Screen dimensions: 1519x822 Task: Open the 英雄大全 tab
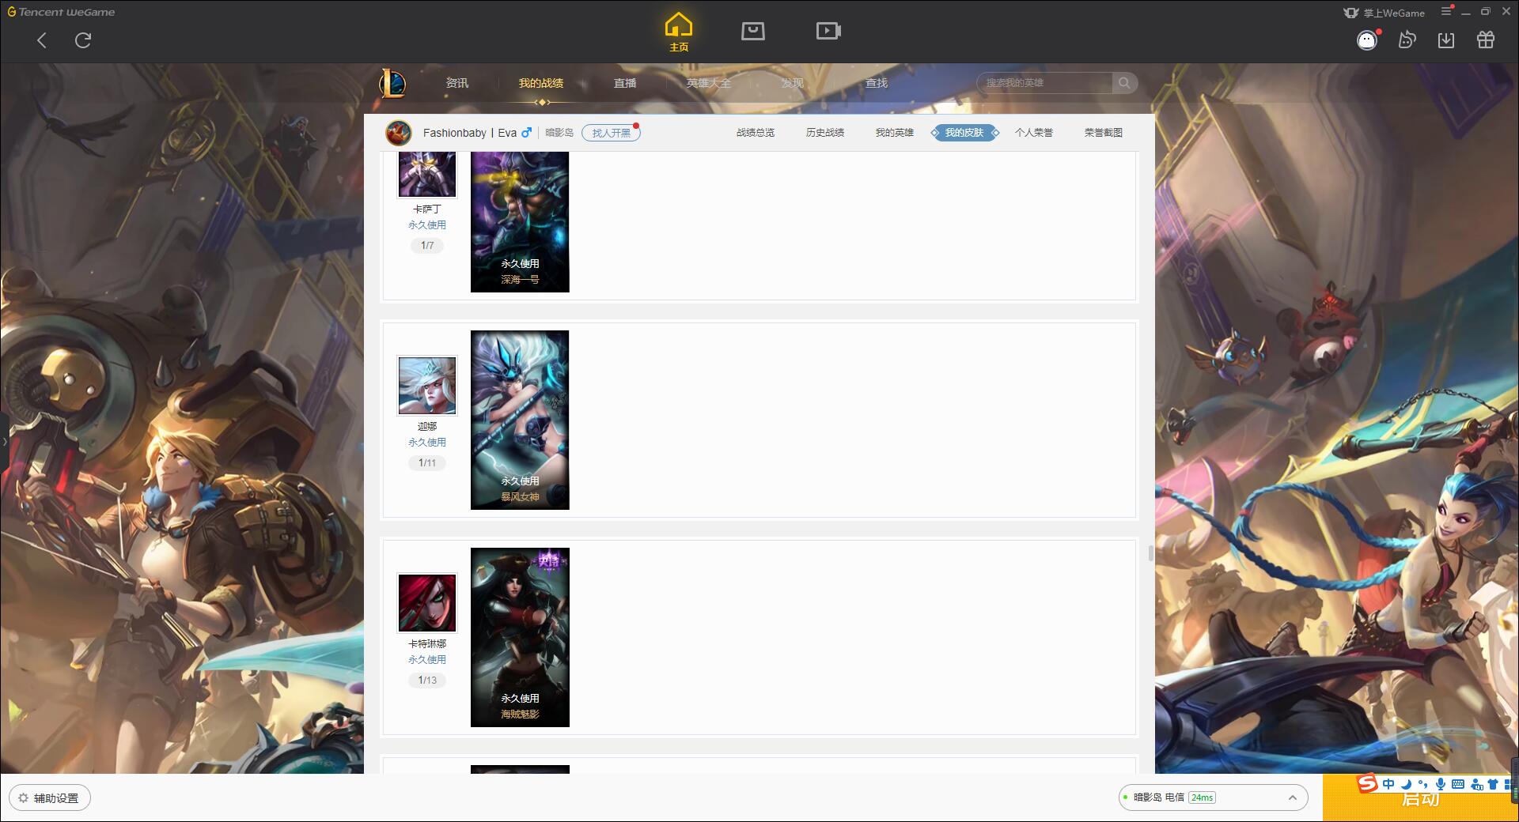point(709,83)
